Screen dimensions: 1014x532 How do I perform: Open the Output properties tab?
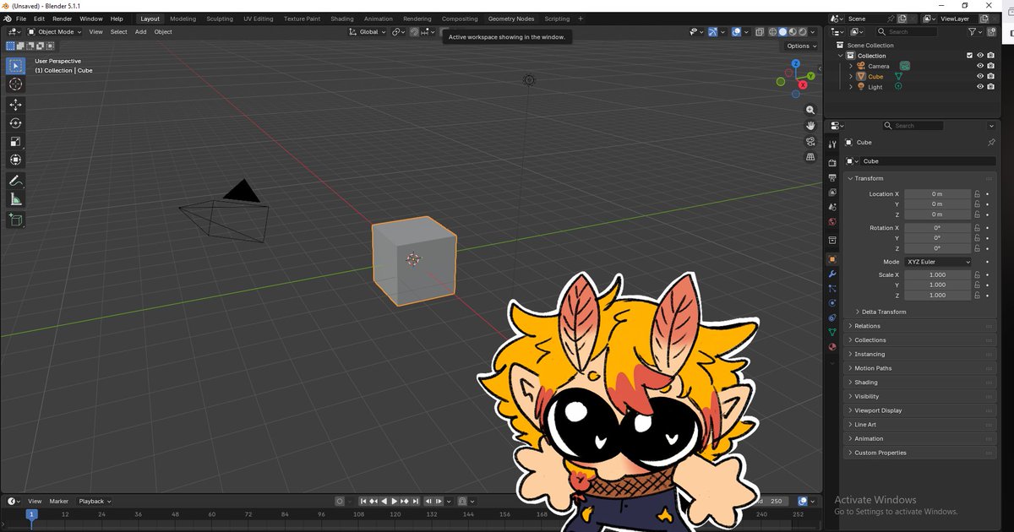pos(832,177)
